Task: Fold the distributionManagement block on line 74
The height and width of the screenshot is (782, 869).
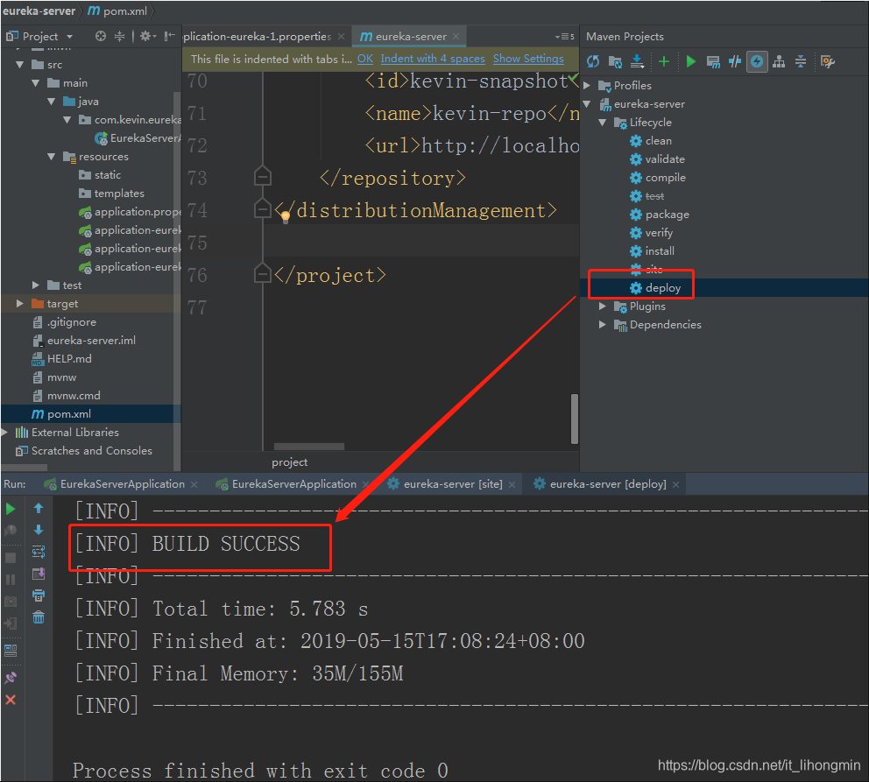Action: click(262, 208)
